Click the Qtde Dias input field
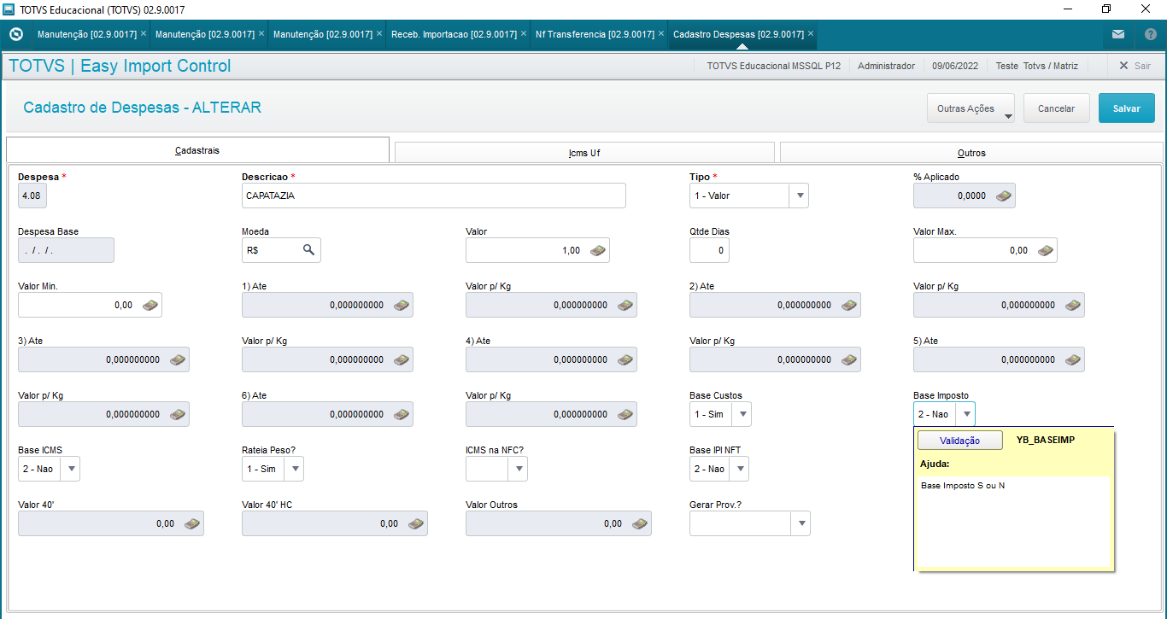The height and width of the screenshot is (619, 1167). click(x=709, y=250)
